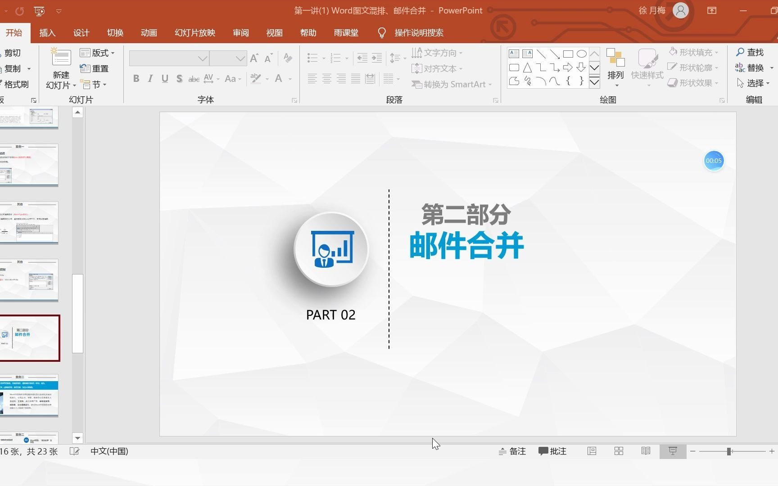This screenshot has height=486, width=778.
Task: Align text left
Action: coord(312,79)
